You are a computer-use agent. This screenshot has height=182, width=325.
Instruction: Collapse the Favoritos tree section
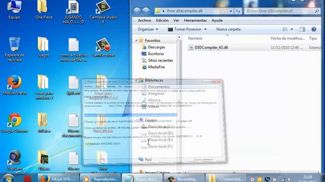point(136,40)
